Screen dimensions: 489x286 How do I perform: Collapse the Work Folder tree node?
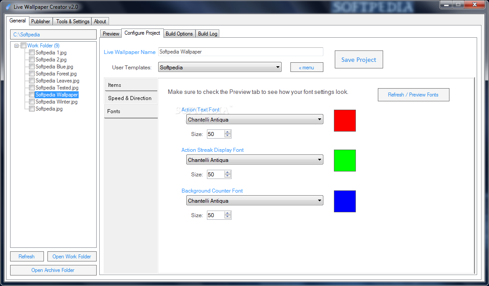pos(17,46)
